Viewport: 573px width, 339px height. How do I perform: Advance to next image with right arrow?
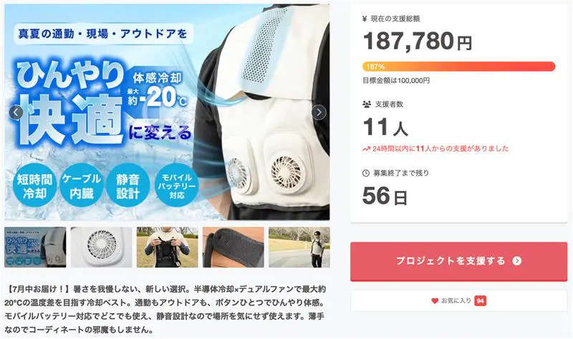pyautogui.click(x=319, y=112)
